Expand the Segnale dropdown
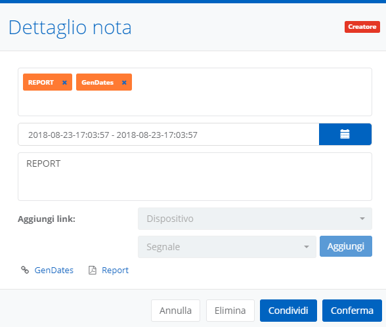Screen dimensions: 386x327 (227, 247)
